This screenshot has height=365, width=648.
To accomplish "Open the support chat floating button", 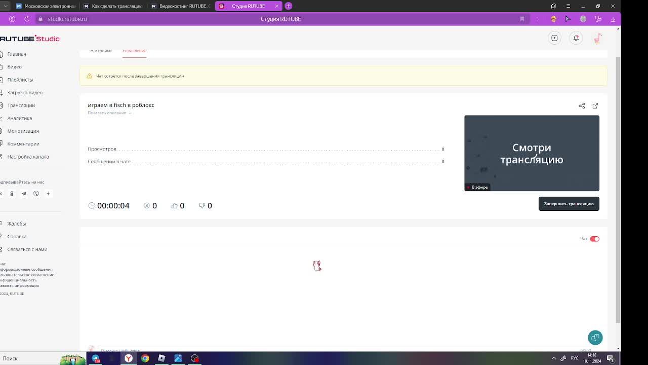I will pos(595,338).
